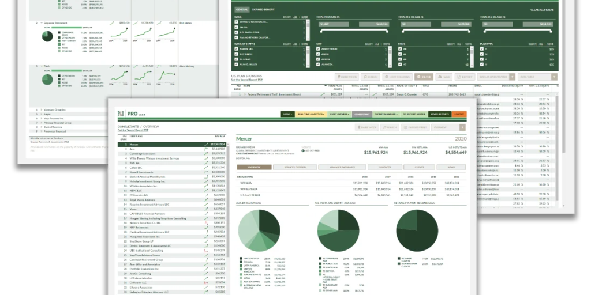The image size is (591, 295).
Task: Click the Retainer vs Non-Retainer pie chart
Action: pos(417,230)
